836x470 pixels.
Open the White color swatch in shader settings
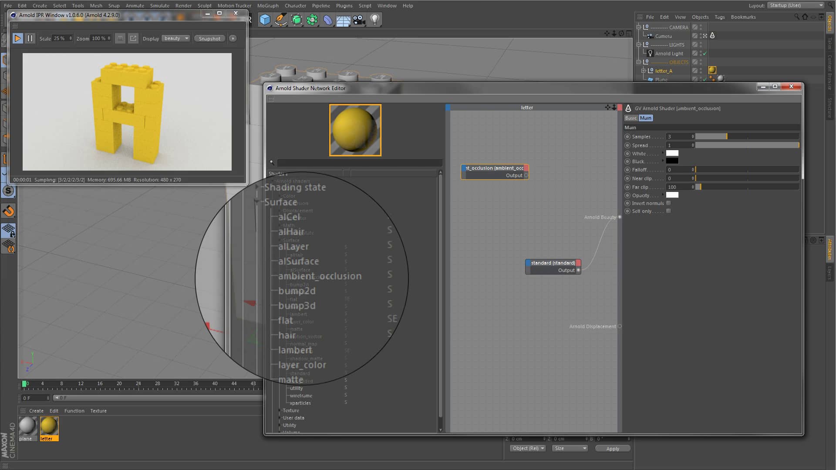[672, 153]
